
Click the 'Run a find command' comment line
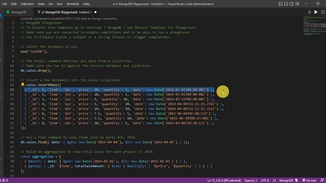78,137
